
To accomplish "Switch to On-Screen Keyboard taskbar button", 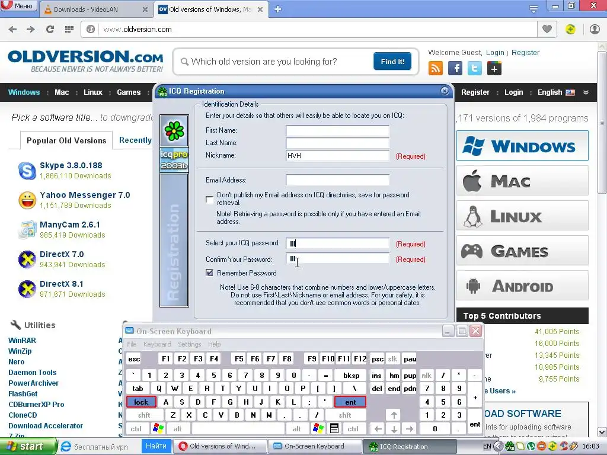I will (x=314, y=446).
